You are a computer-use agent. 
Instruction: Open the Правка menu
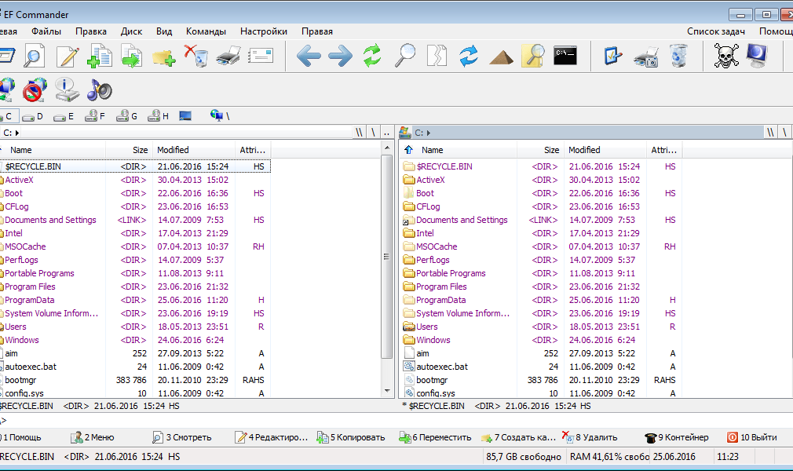pyautogui.click(x=91, y=31)
